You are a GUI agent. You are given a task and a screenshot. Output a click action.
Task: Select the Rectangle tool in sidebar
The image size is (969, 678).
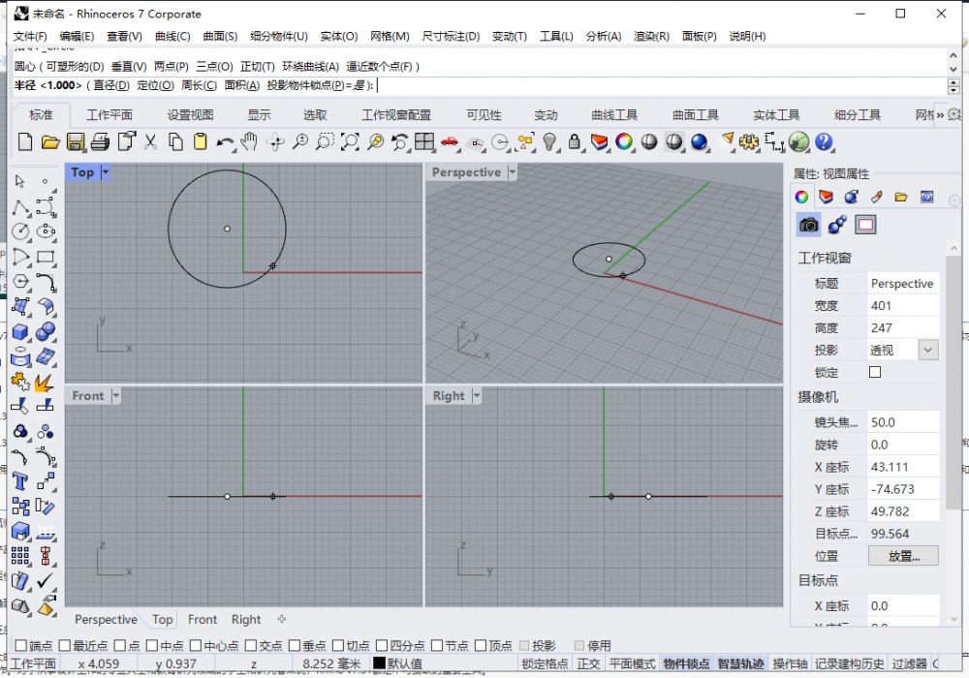(46, 257)
